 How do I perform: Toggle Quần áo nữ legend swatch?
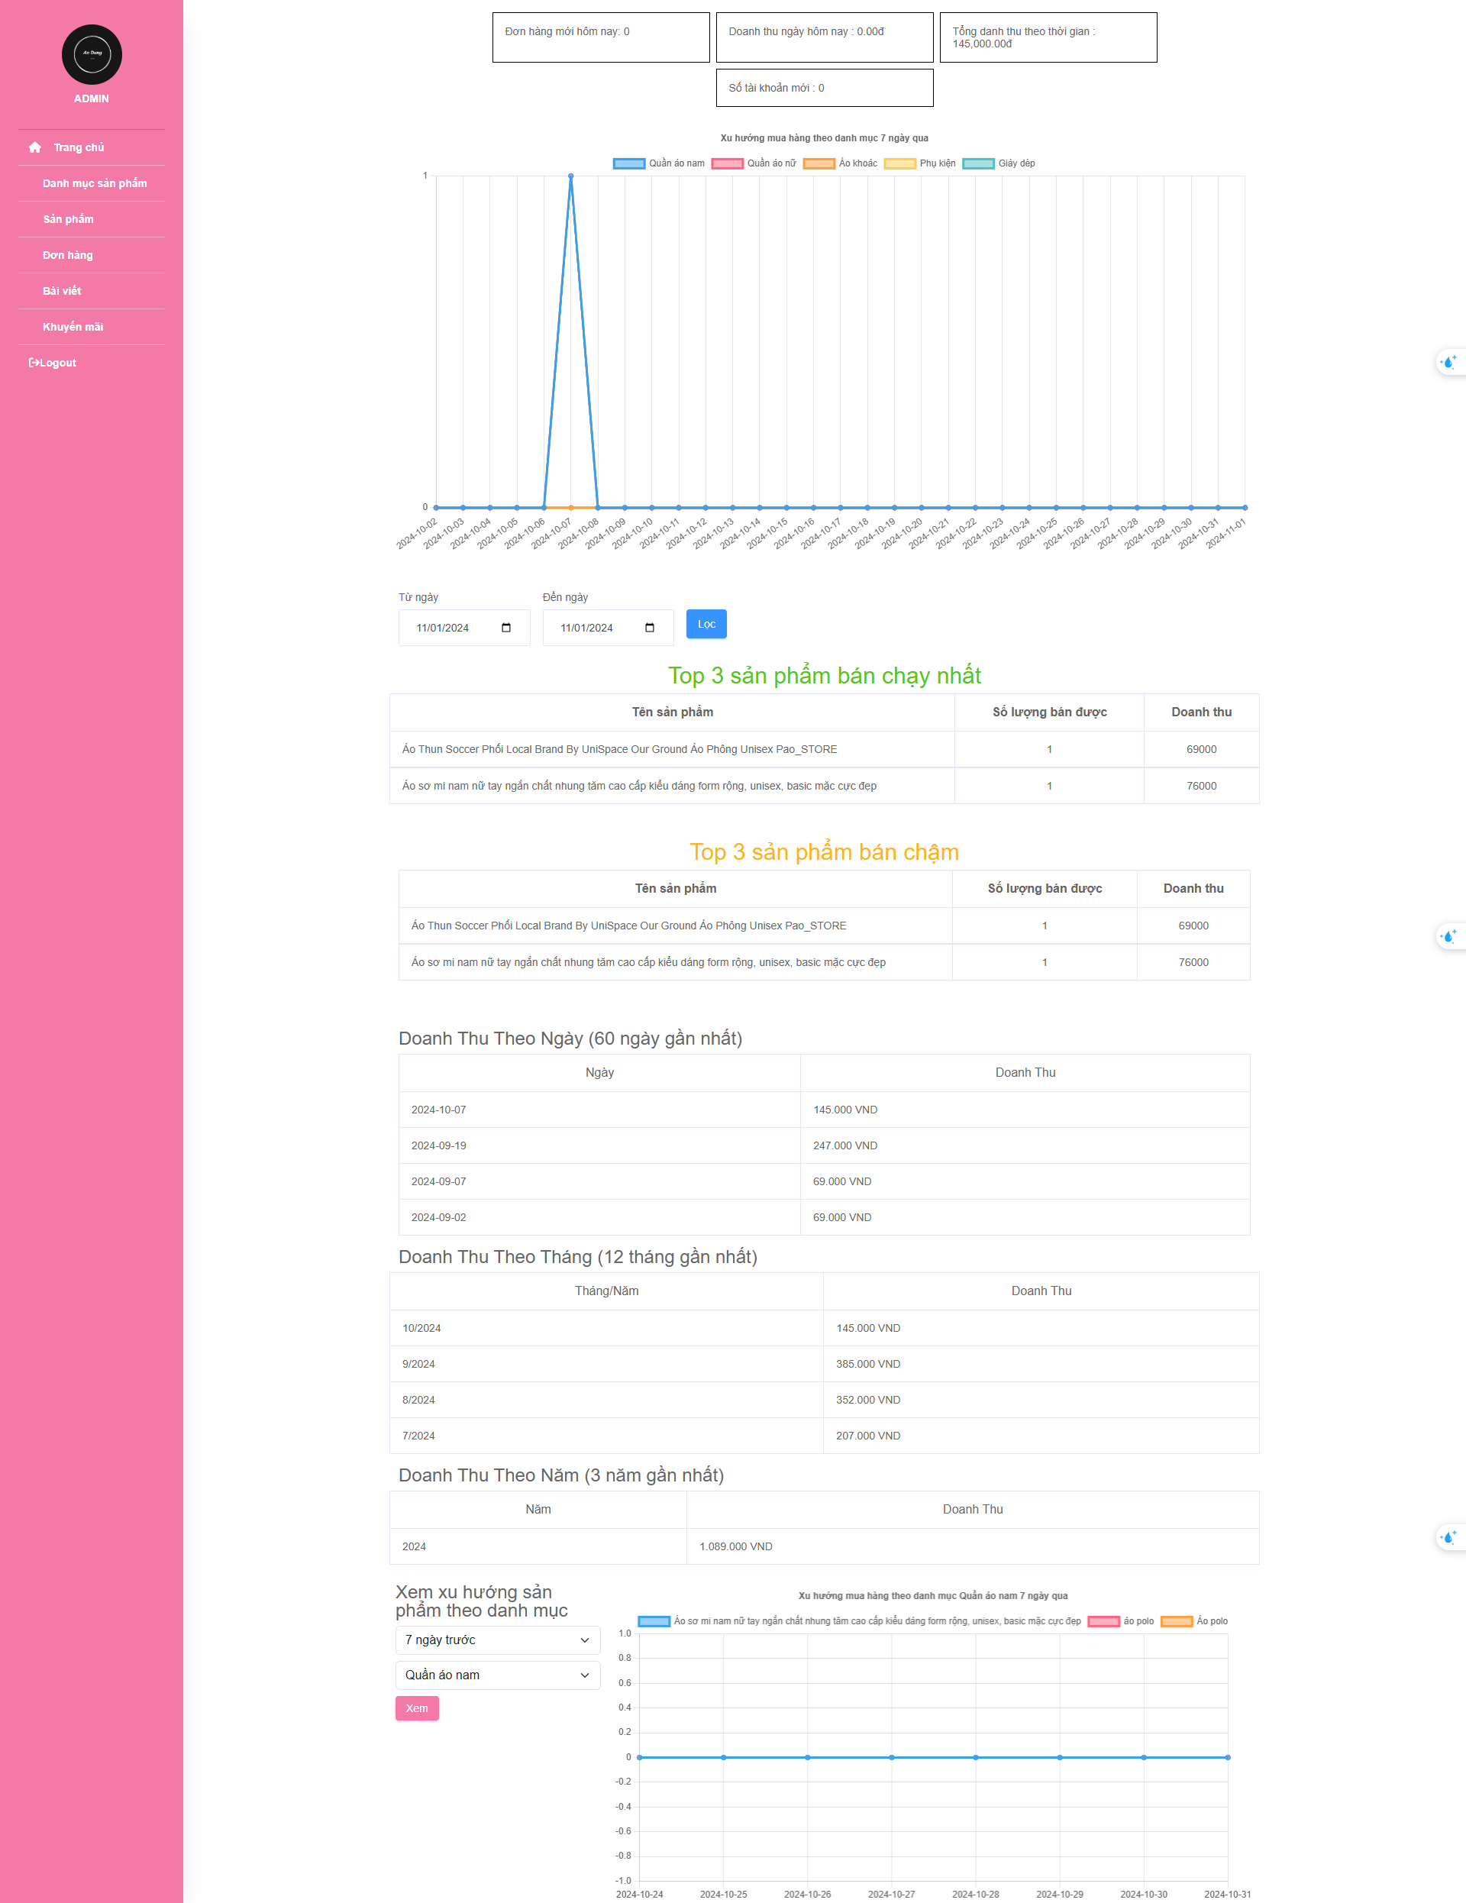click(x=728, y=163)
